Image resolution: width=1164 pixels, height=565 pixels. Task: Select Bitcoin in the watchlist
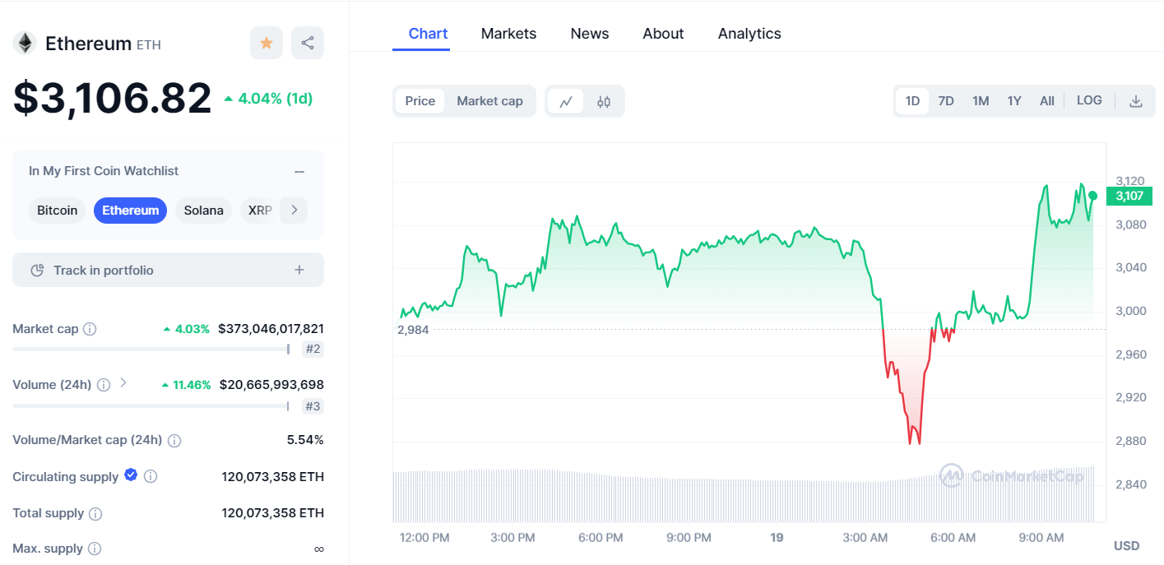coord(58,211)
